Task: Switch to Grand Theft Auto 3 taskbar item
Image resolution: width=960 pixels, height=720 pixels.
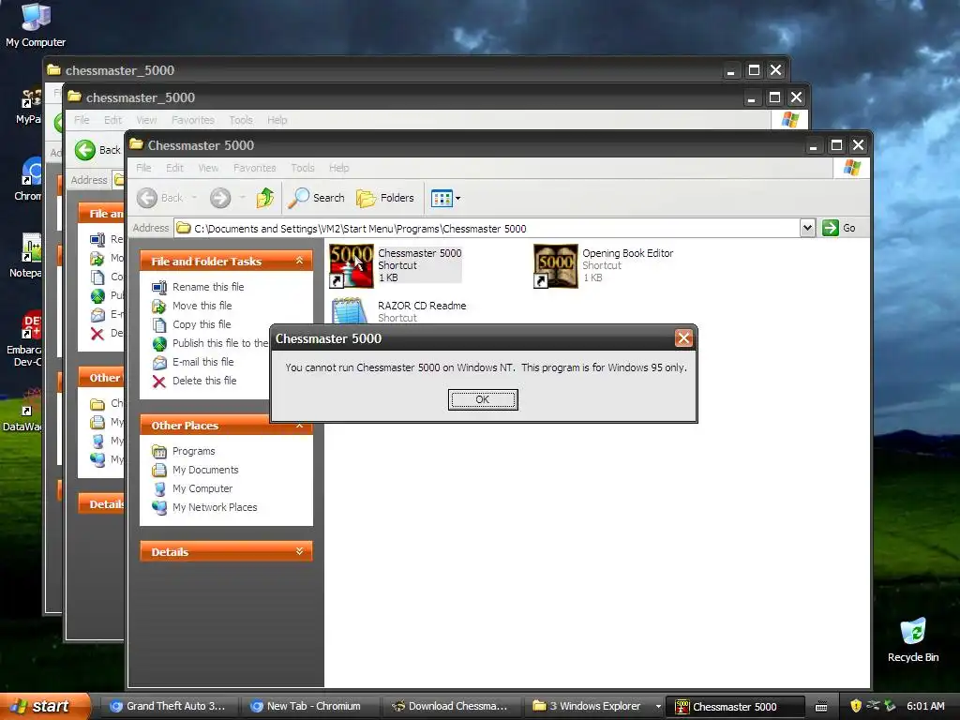Action: pyautogui.click(x=167, y=707)
